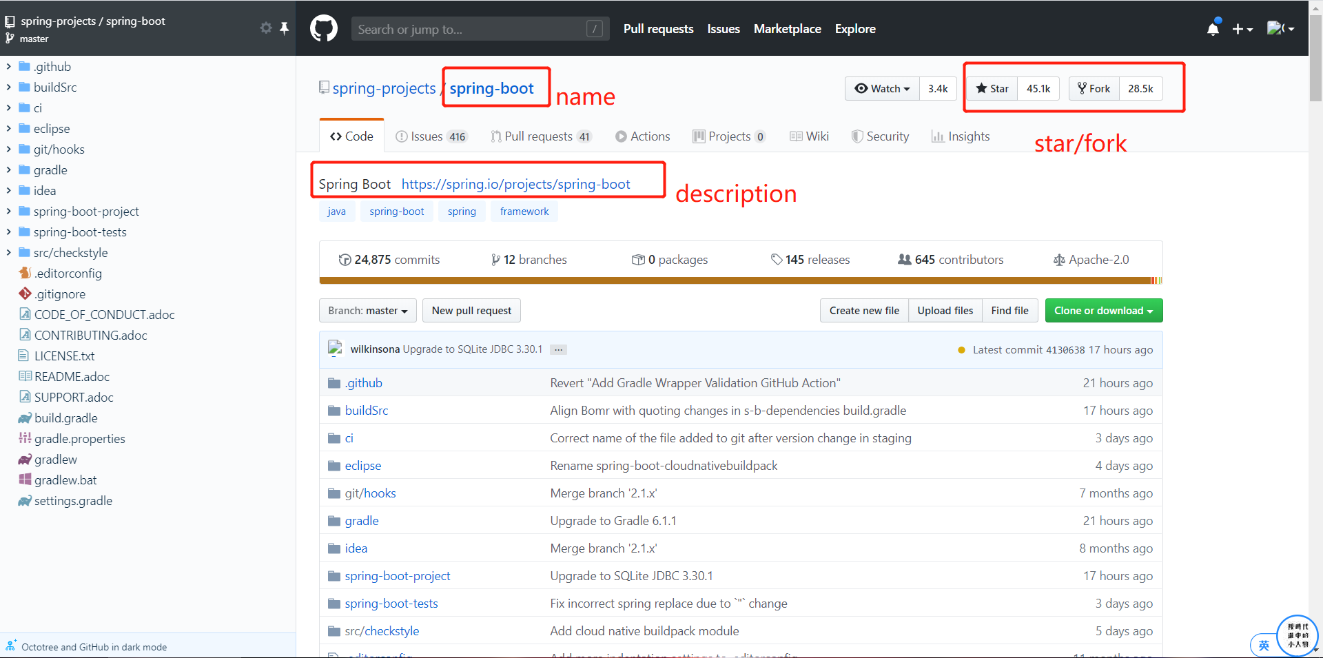Click the language breakdown color bar

point(741,280)
